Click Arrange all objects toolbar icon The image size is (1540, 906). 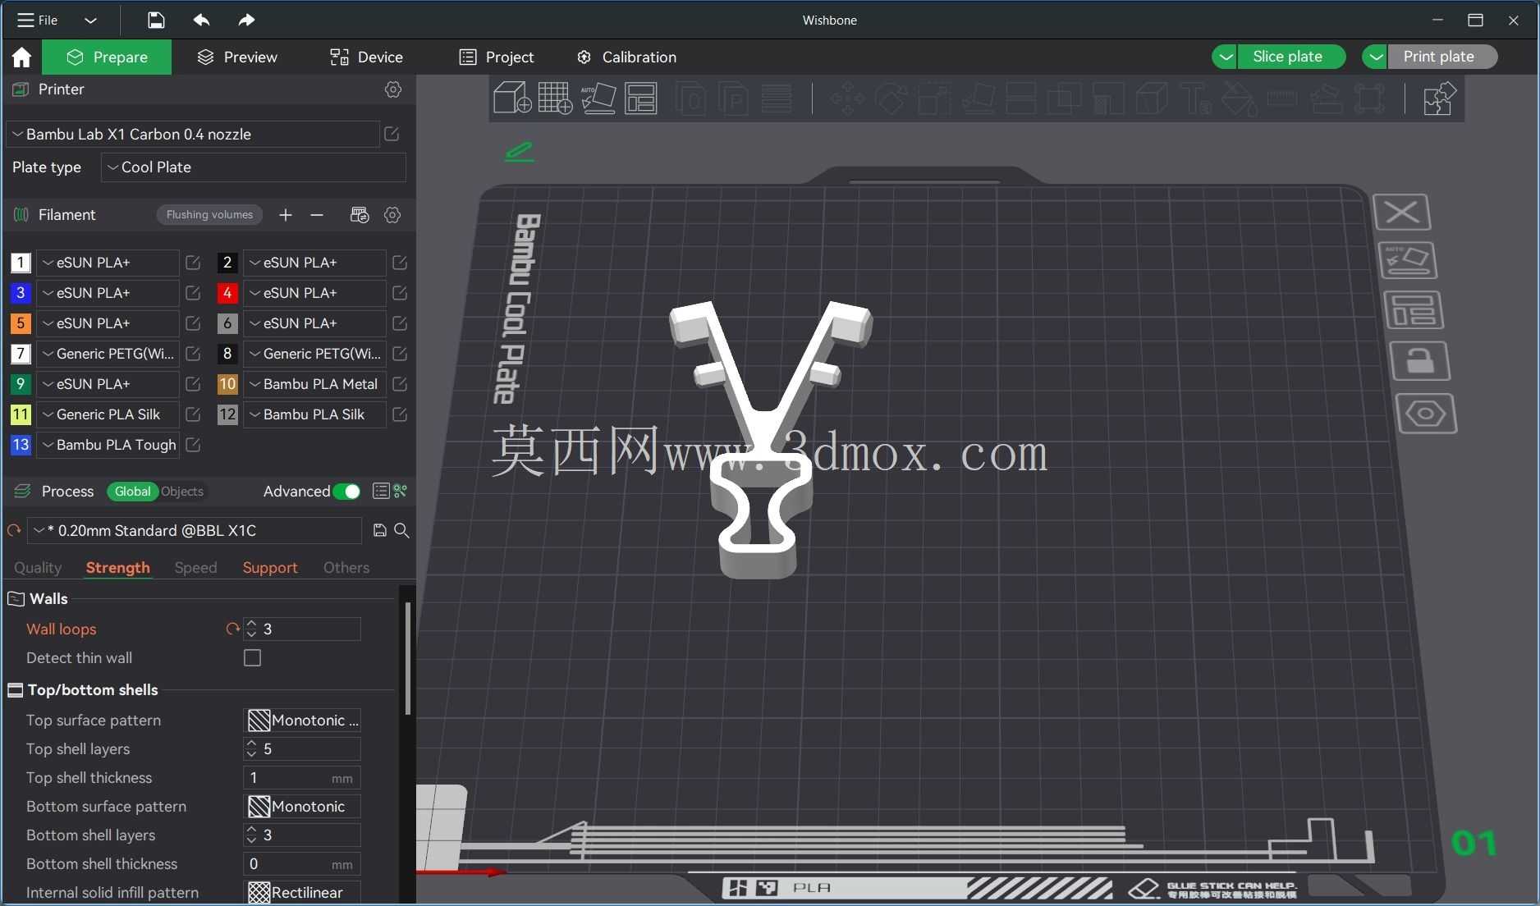pos(641,98)
